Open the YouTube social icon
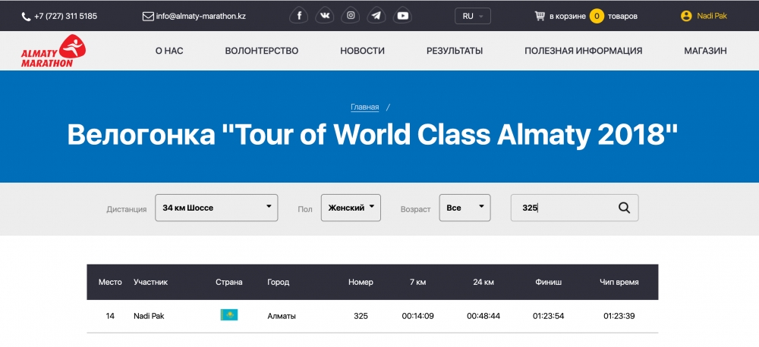The image size is (759, 347). (402, 16)
